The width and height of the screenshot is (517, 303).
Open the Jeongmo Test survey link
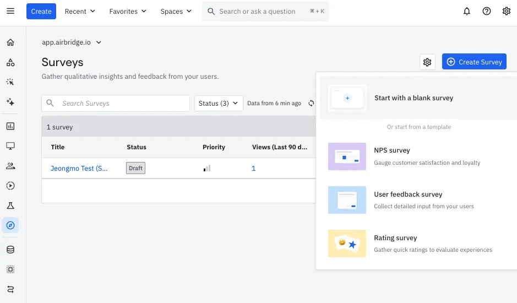click(x=79, y=169)
